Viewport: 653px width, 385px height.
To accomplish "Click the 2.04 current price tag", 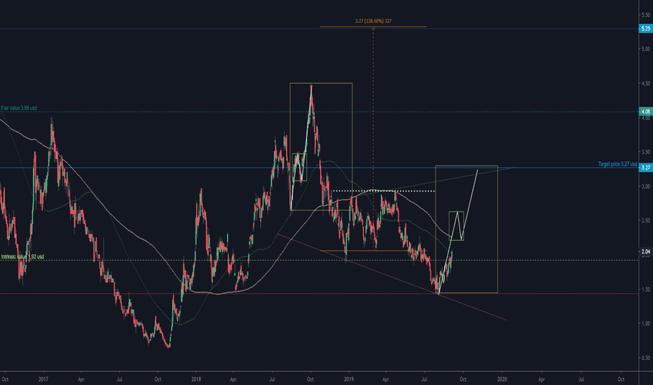I will pos(645,251).
